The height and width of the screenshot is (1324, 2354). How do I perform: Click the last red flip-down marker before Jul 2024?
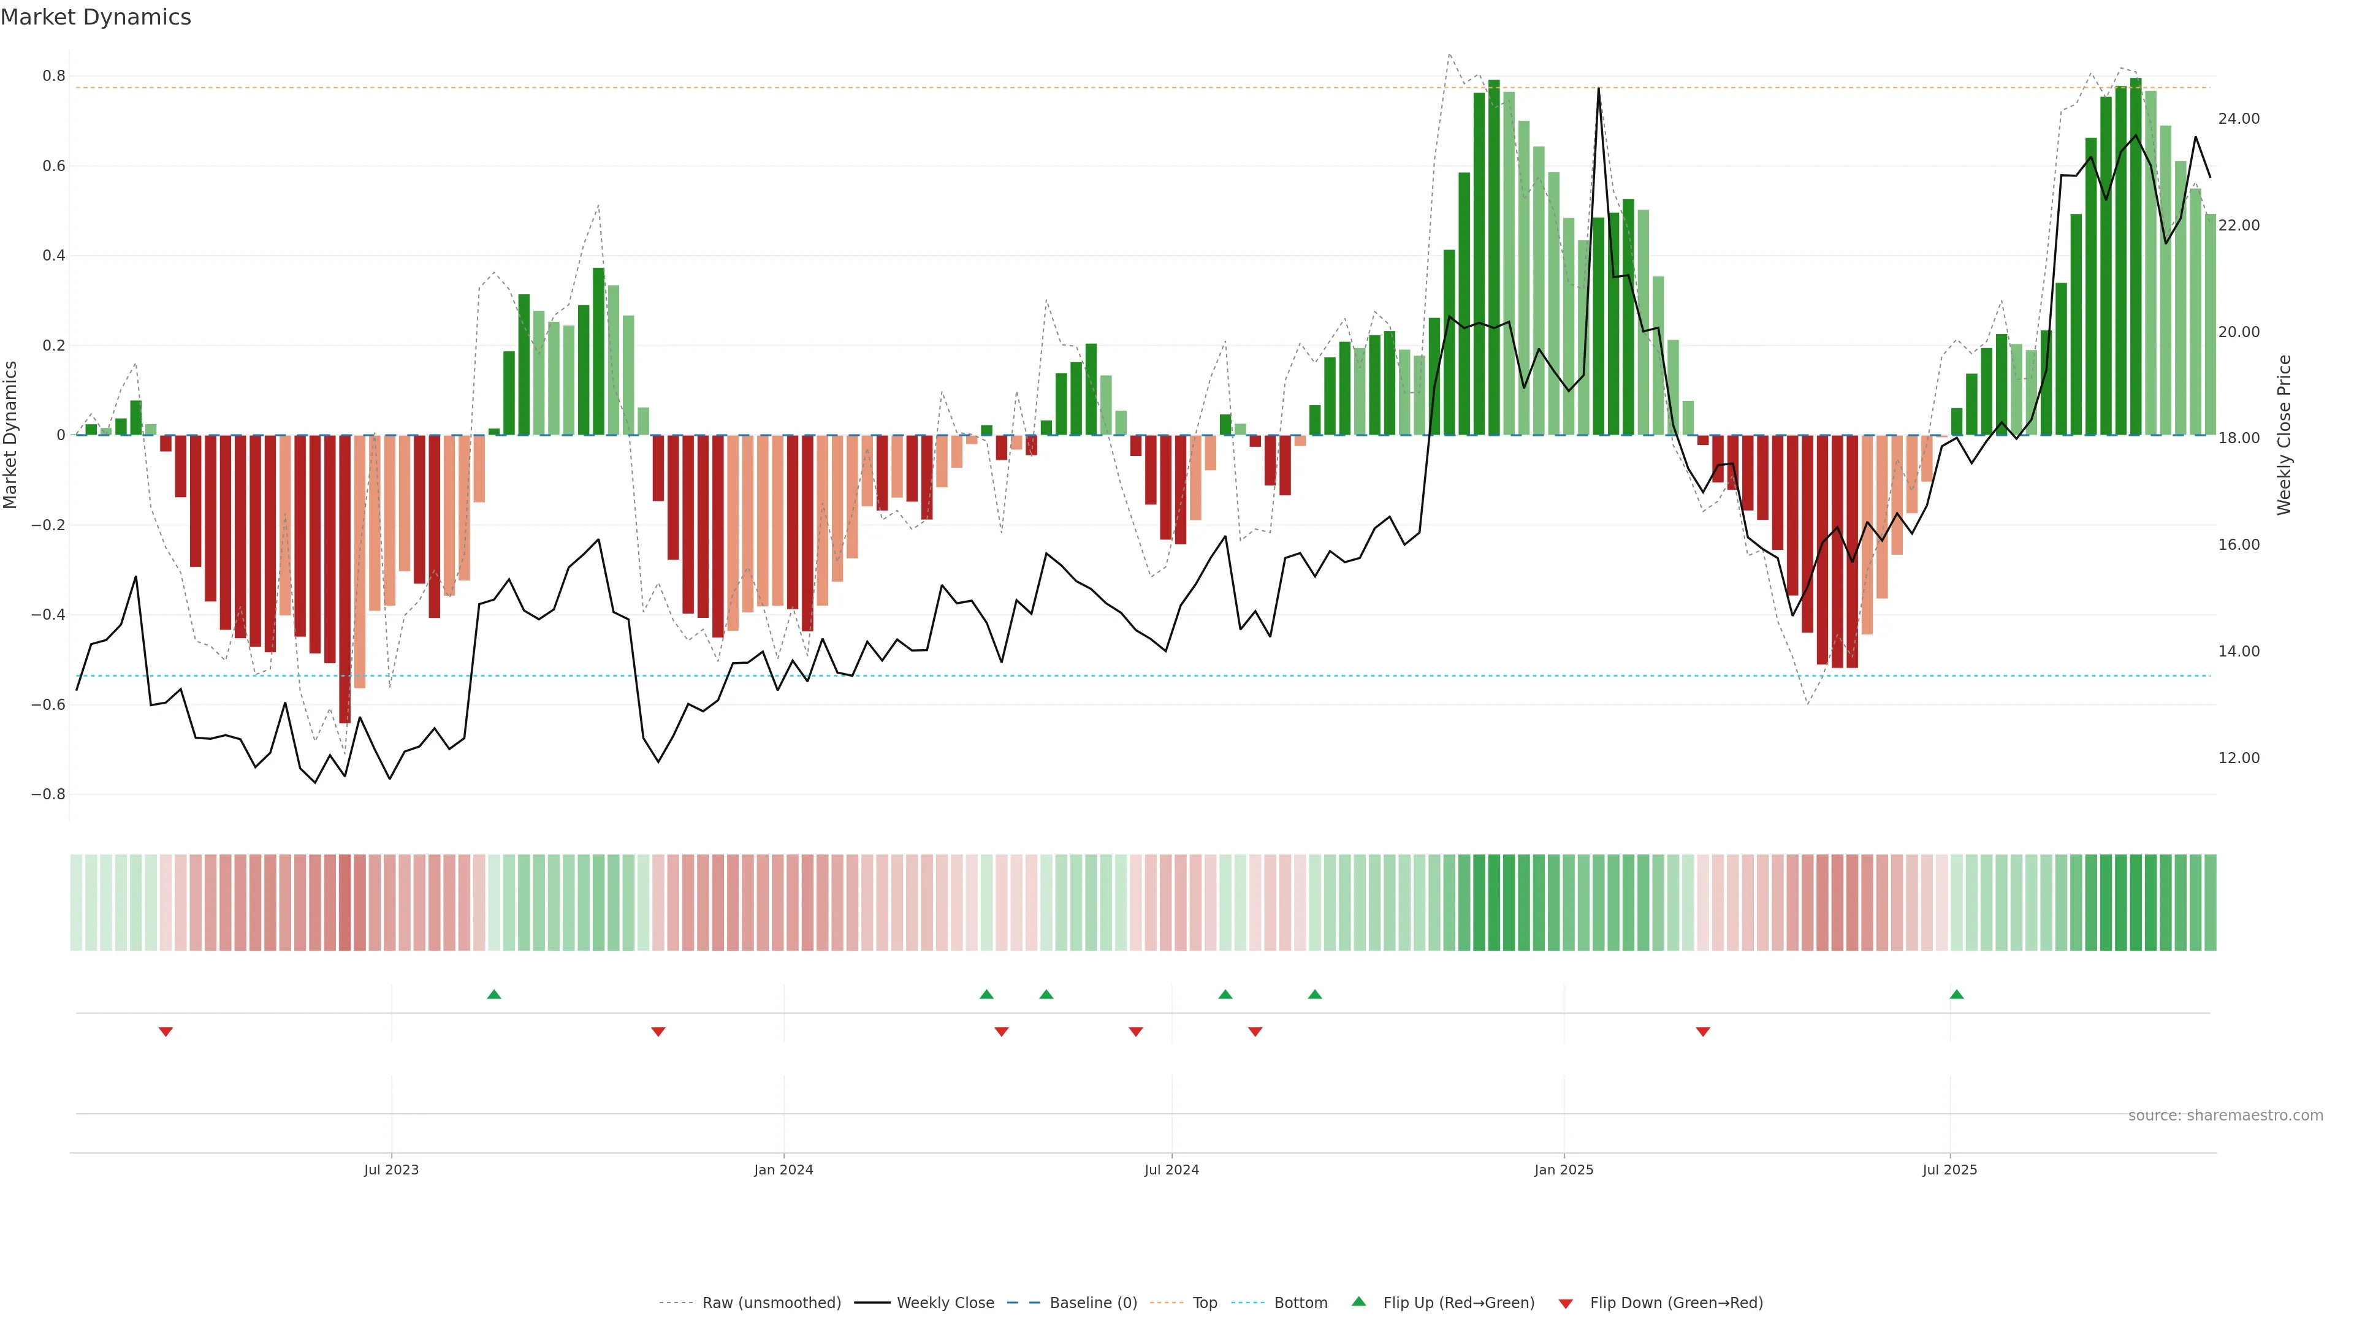(x=1136, y=1032)
